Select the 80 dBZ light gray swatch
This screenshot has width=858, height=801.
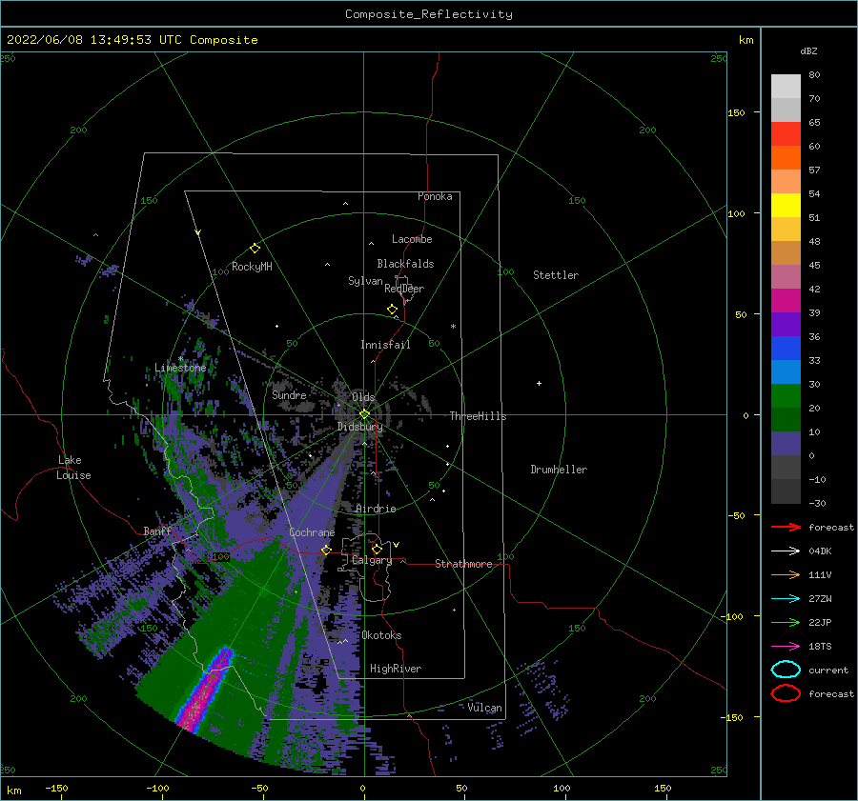tap(786, 87)
